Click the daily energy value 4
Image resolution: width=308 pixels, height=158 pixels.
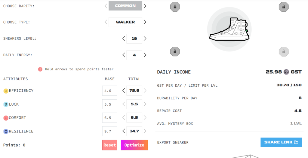[x=134, y=55]
